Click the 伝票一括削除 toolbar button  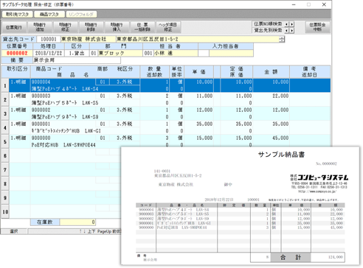(142, 27)
